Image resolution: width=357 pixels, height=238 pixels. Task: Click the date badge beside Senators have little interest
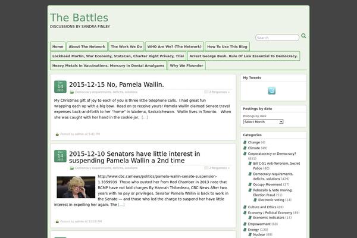pos(60,156)
